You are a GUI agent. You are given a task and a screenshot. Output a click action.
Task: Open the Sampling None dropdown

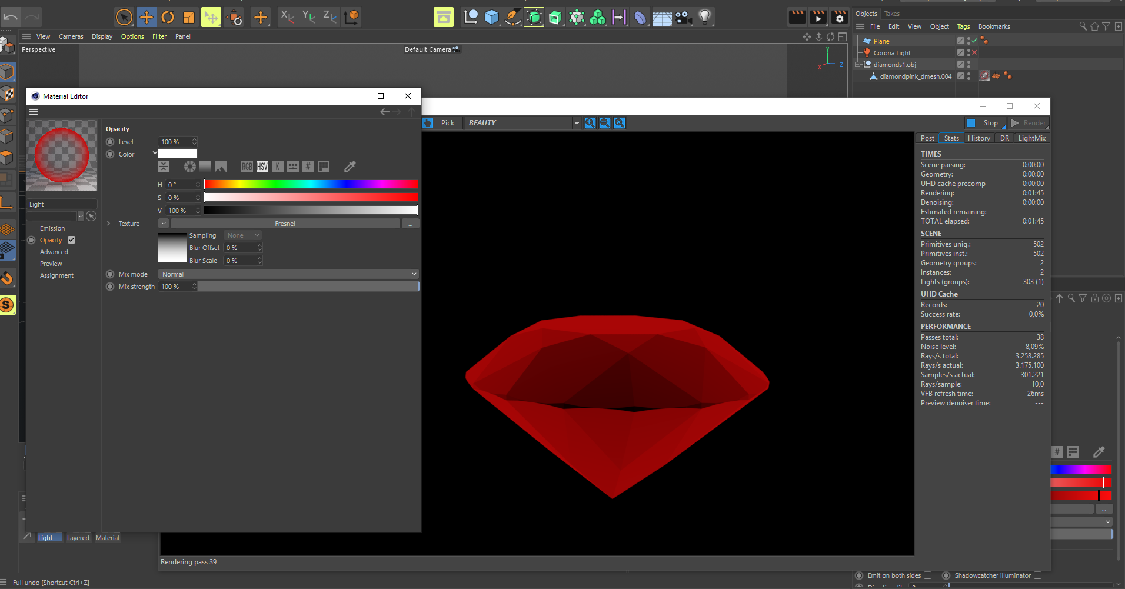[x=242, y=235]
